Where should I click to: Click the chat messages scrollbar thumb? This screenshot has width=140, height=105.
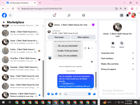point(96,80)
